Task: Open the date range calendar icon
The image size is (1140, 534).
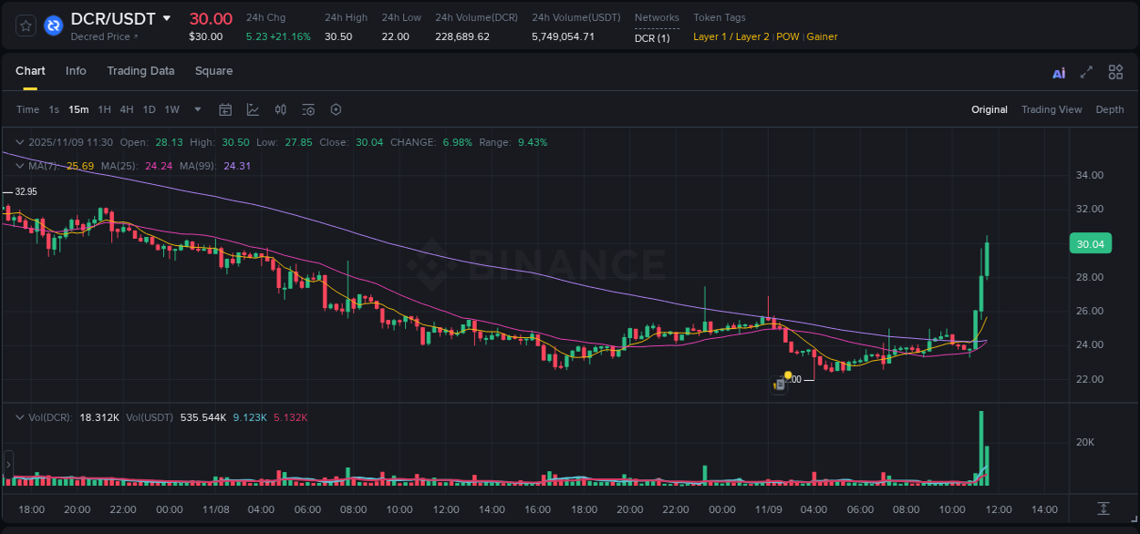Action: point(225,109)
